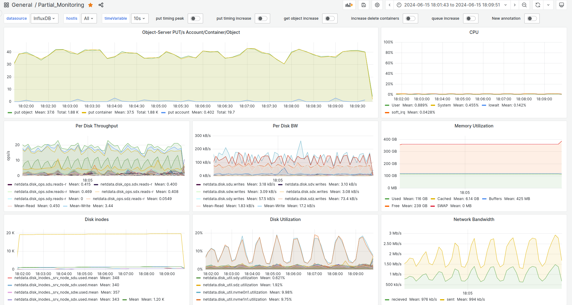Shift time range backward
The image size is (572, 305).
pyautogui.click(x=390, y=5)
